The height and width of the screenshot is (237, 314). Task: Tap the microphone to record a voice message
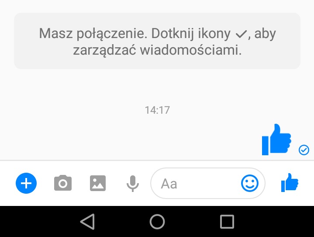(x=133, y=184)
